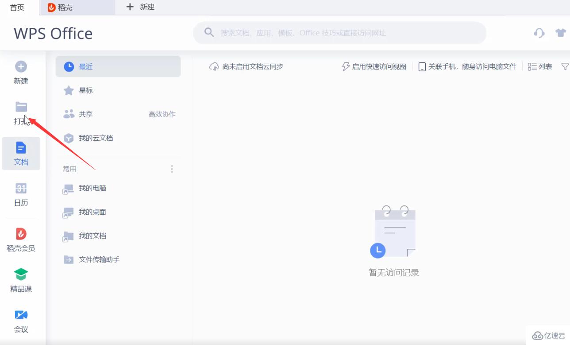Focus the document search input field
Image resolution: width=570 pixels, height=345 pixels.
[339, 33]
